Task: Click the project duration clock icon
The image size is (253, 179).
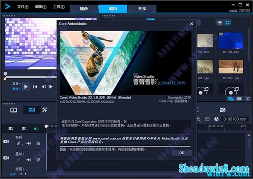Action: pyautogui.click(x=216, y=119)
